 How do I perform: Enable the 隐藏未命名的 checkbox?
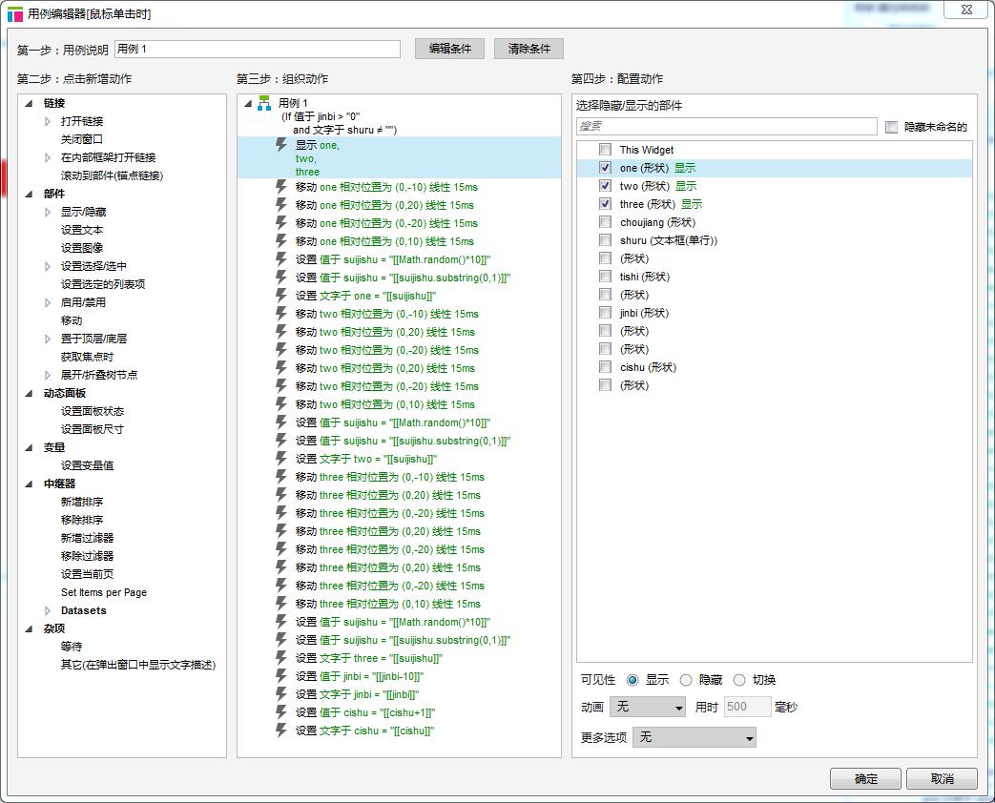click(892, 127)
